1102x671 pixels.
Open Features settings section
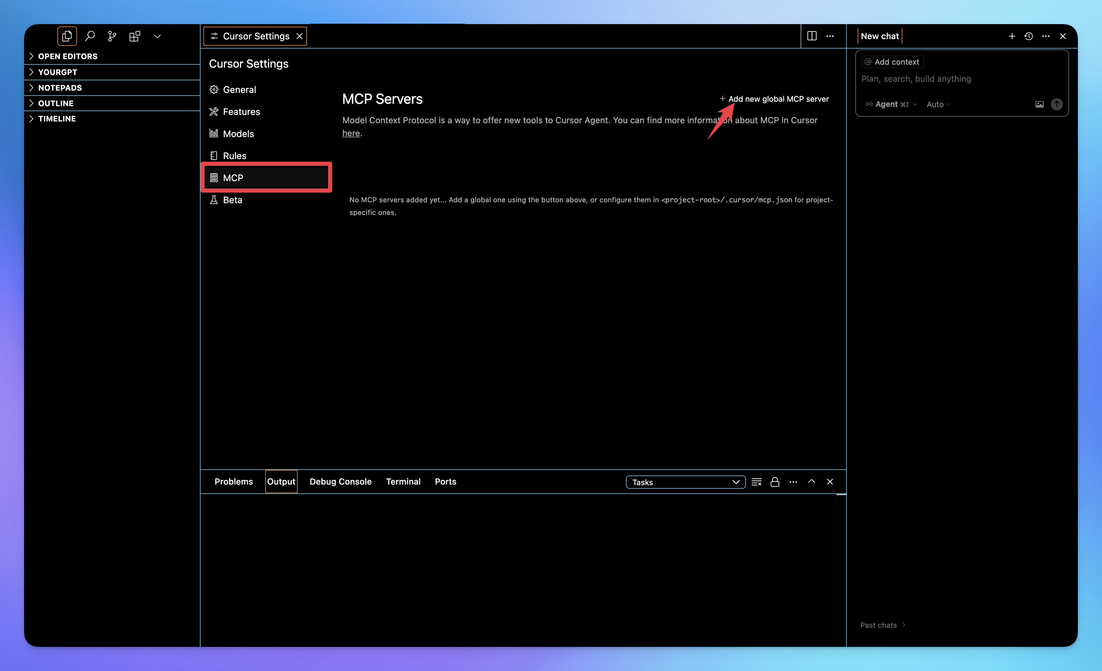click(x=267, y=112)
